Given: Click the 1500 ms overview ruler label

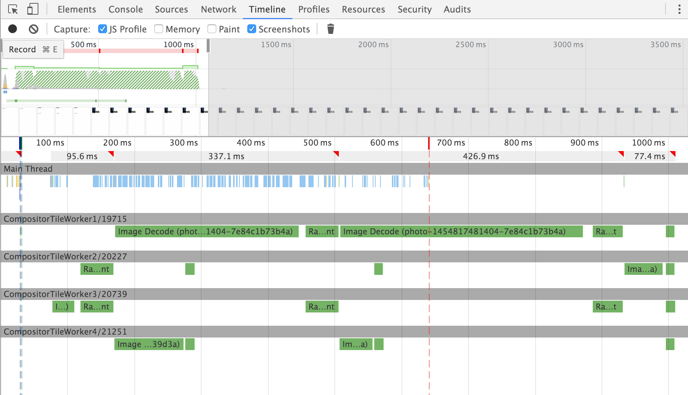Looking at the screenshot, I should [276, 45].
